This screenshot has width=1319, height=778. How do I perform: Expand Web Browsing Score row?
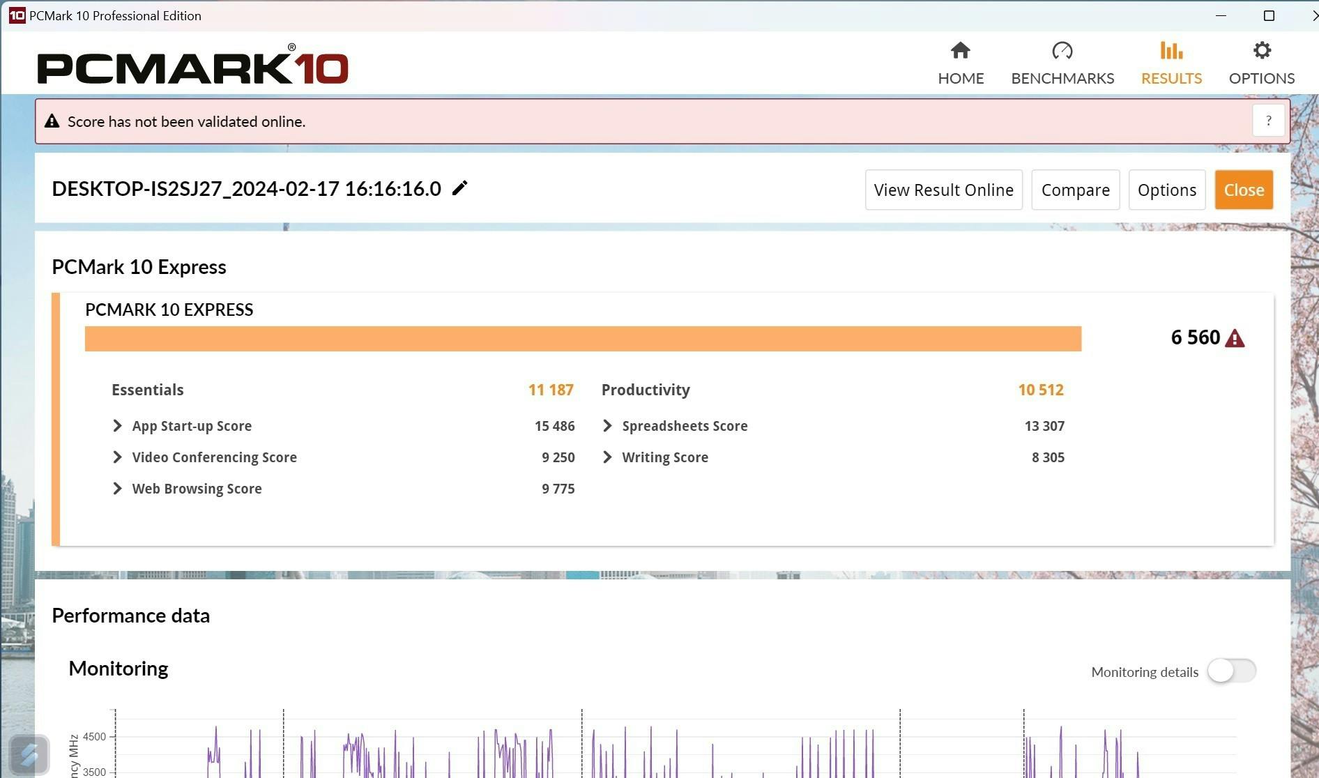click(117, 489)
